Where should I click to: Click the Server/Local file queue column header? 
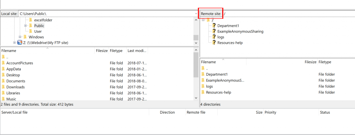click(x=75, y=112)
